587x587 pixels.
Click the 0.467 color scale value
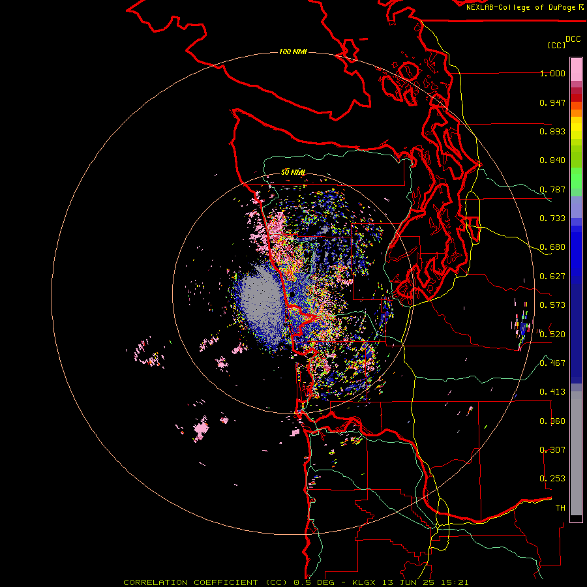coord(552,363)
